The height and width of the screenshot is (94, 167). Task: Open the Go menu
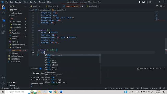coord(31,2)
